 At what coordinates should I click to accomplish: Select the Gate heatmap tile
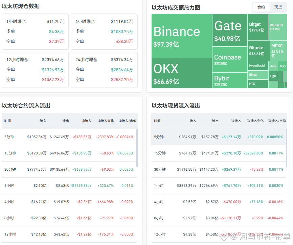tap(230, 30)
